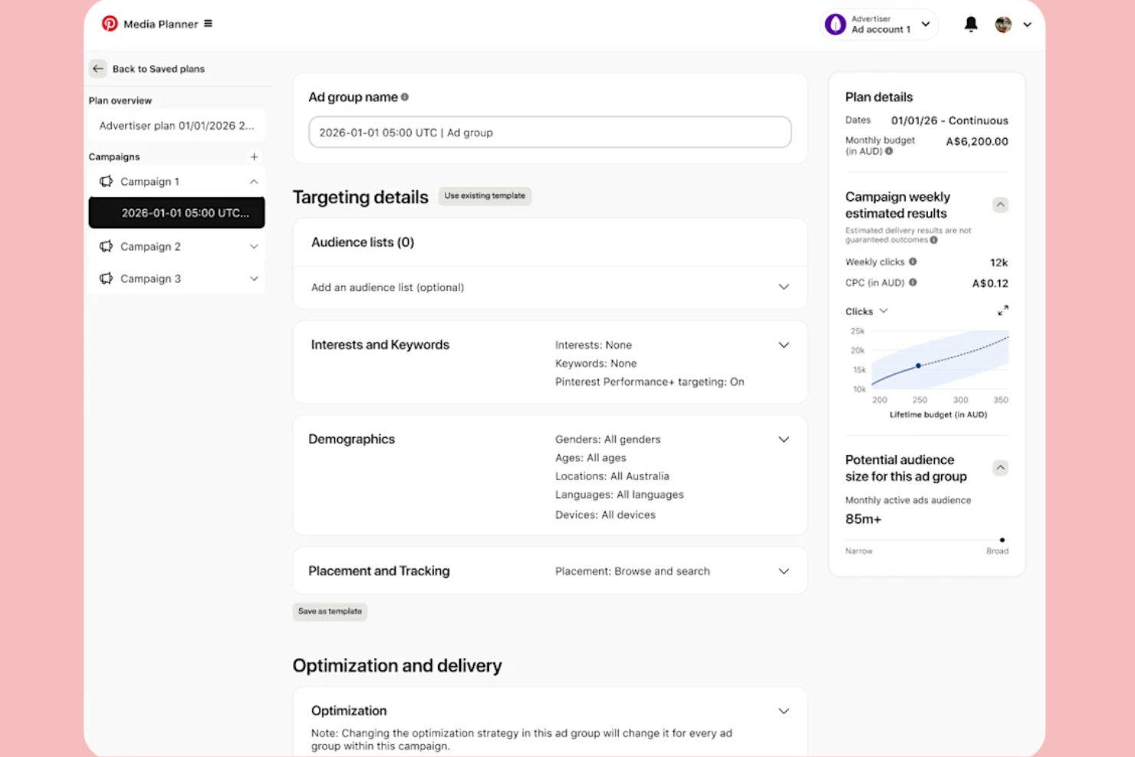Collapse Potential audience size section
The height and width of the screenshot is (757, 1135).
point(1000,468)
